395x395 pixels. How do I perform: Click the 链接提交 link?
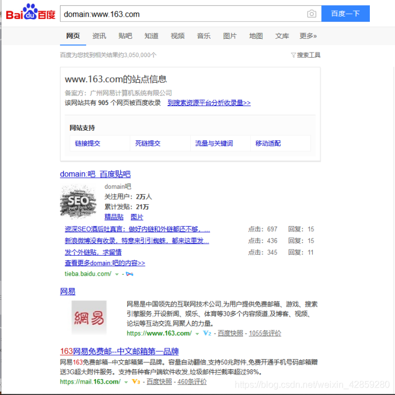click(88, 143)
